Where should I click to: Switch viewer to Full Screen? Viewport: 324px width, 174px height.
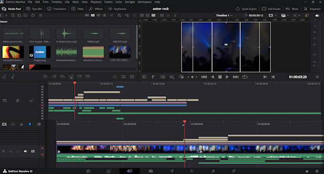point(271,9)
